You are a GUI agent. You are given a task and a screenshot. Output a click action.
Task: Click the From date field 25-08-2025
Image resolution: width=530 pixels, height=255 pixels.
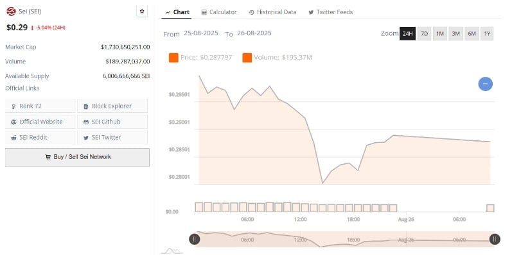pos(201,33)
